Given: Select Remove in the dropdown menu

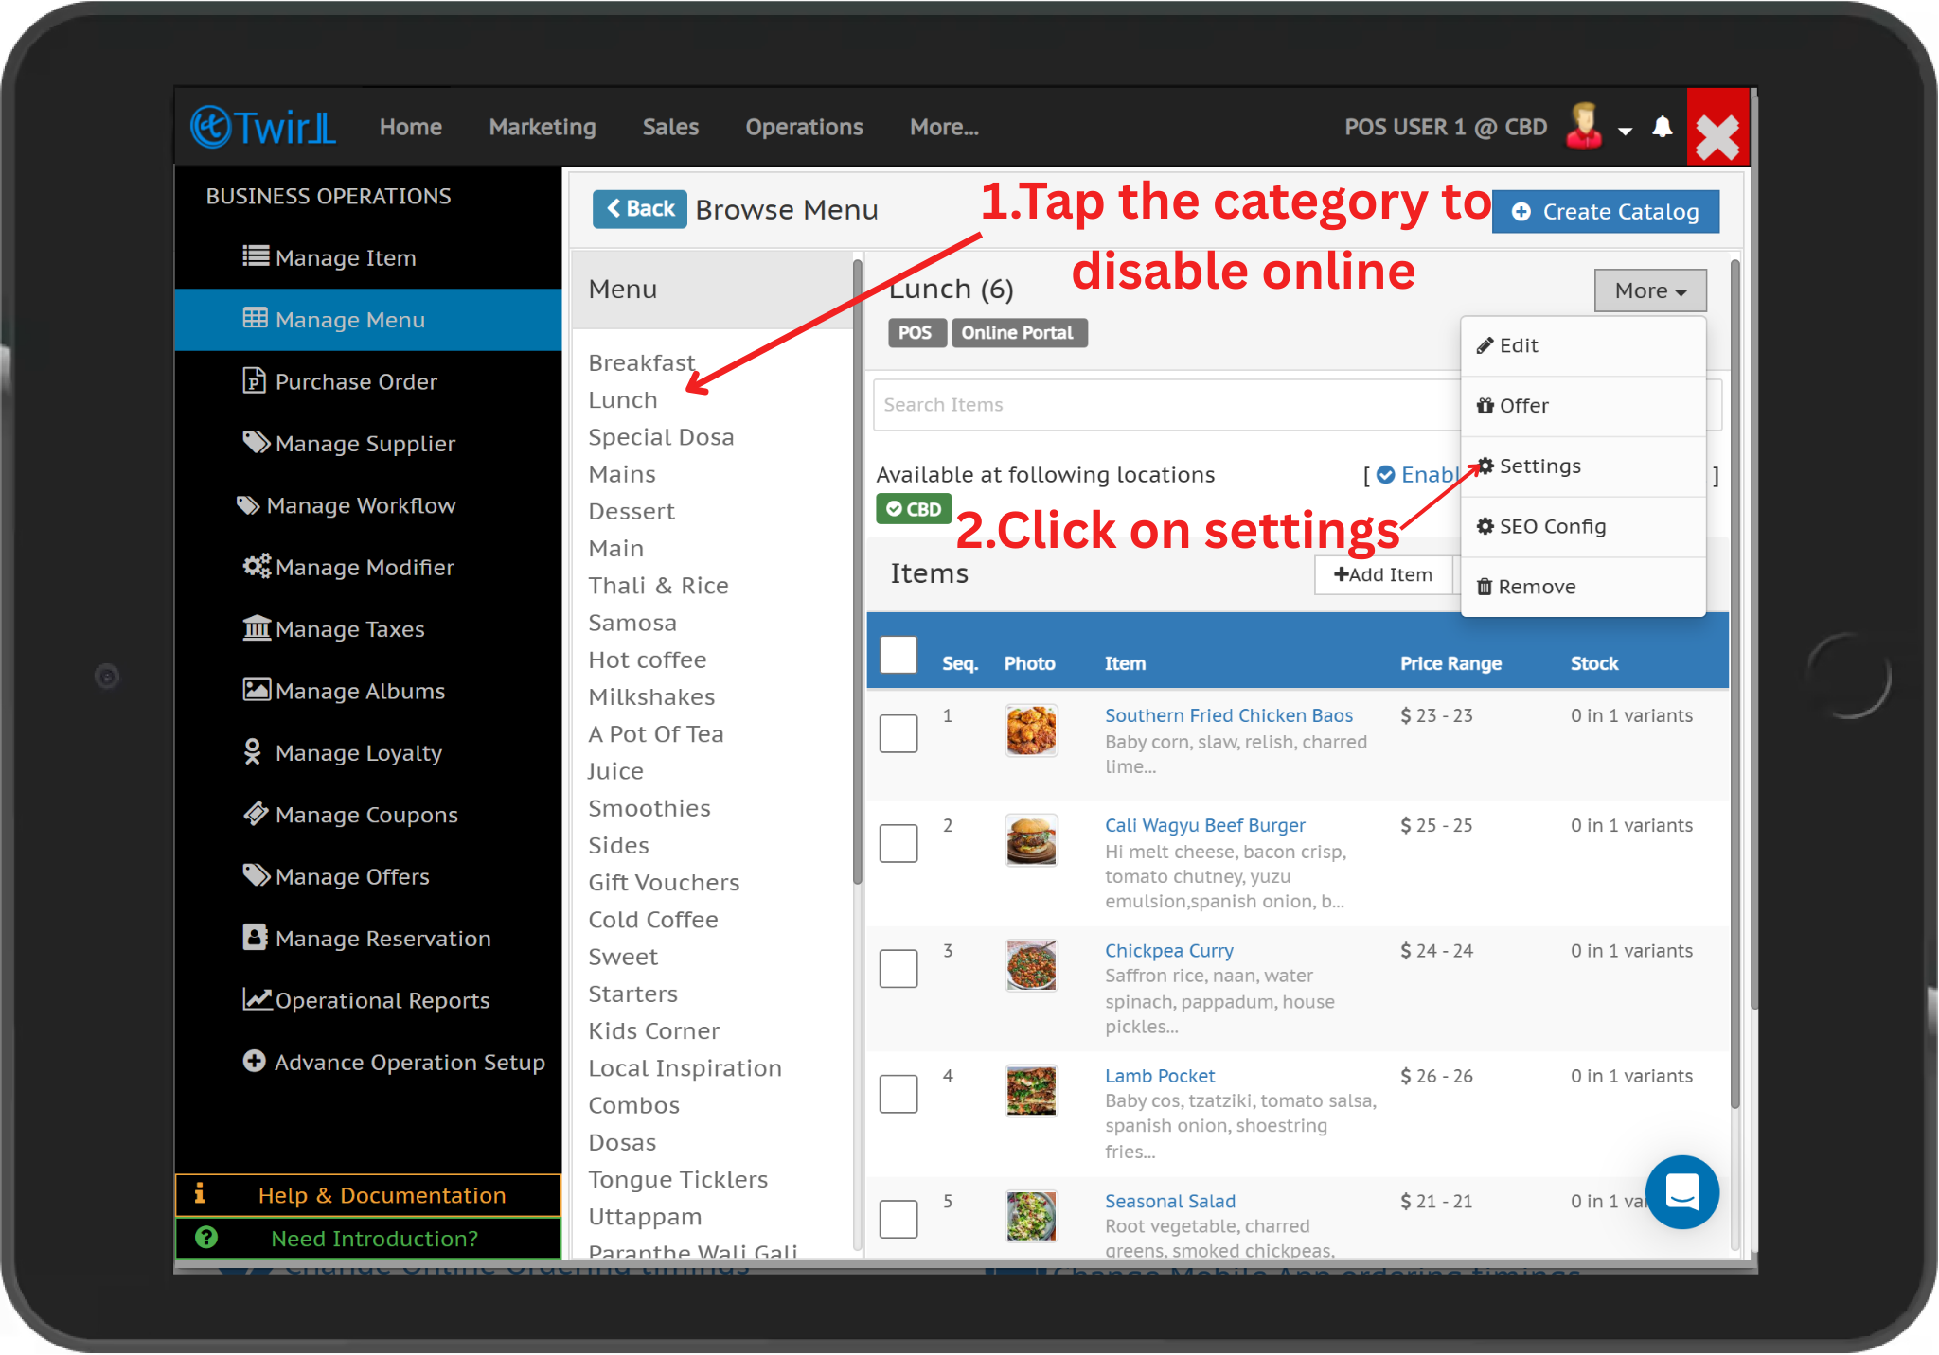Looking at the screenshot, I should (1536, 587).
